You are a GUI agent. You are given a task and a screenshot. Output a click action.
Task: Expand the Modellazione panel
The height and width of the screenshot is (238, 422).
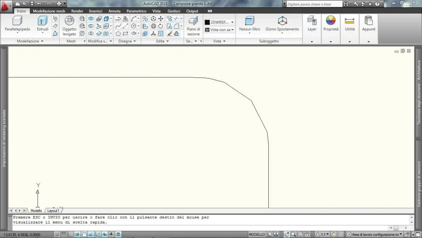coord(30,41)
